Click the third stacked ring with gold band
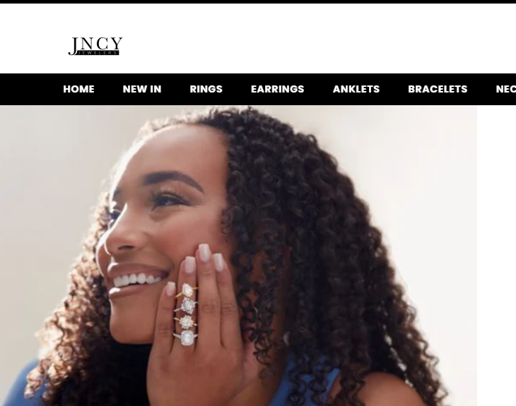 (187, 322)
